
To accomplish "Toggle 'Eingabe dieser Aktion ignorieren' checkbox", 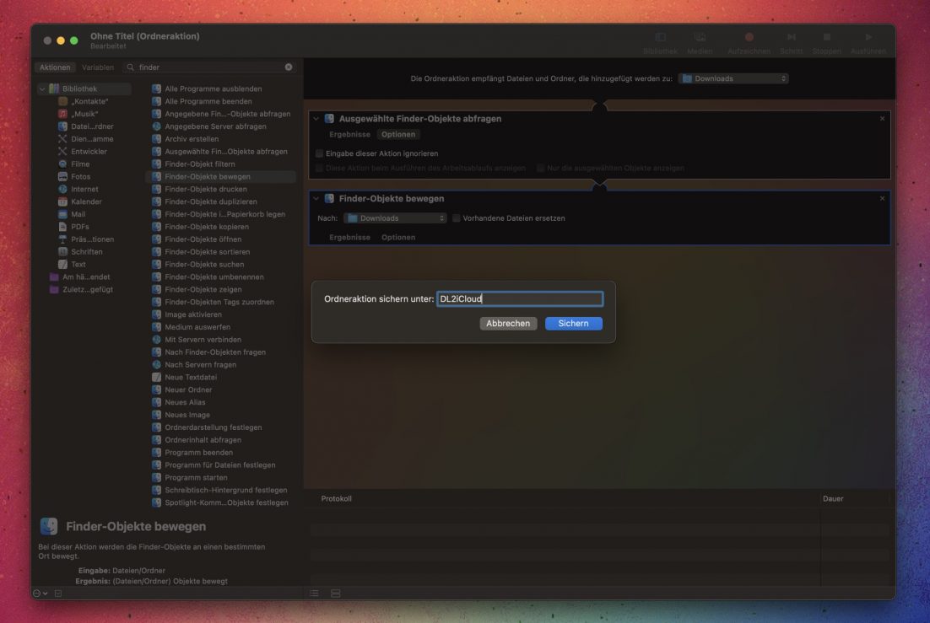I will pos(319,153).
